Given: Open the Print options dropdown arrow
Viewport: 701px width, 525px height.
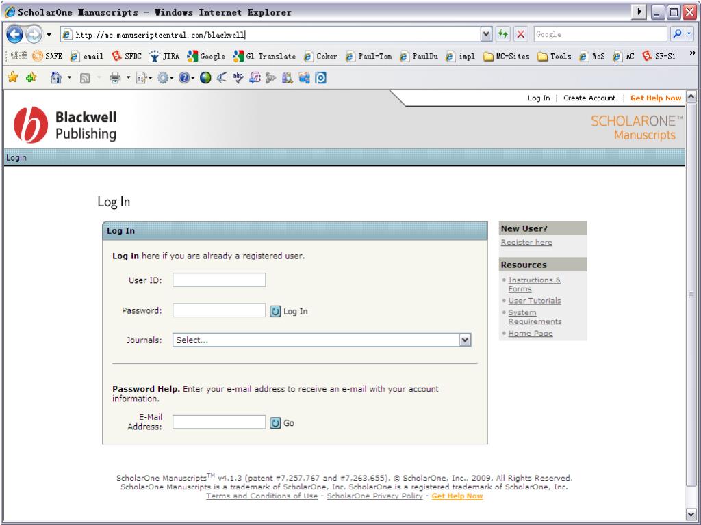Looking at the screenshot, I should coord(128,78).
